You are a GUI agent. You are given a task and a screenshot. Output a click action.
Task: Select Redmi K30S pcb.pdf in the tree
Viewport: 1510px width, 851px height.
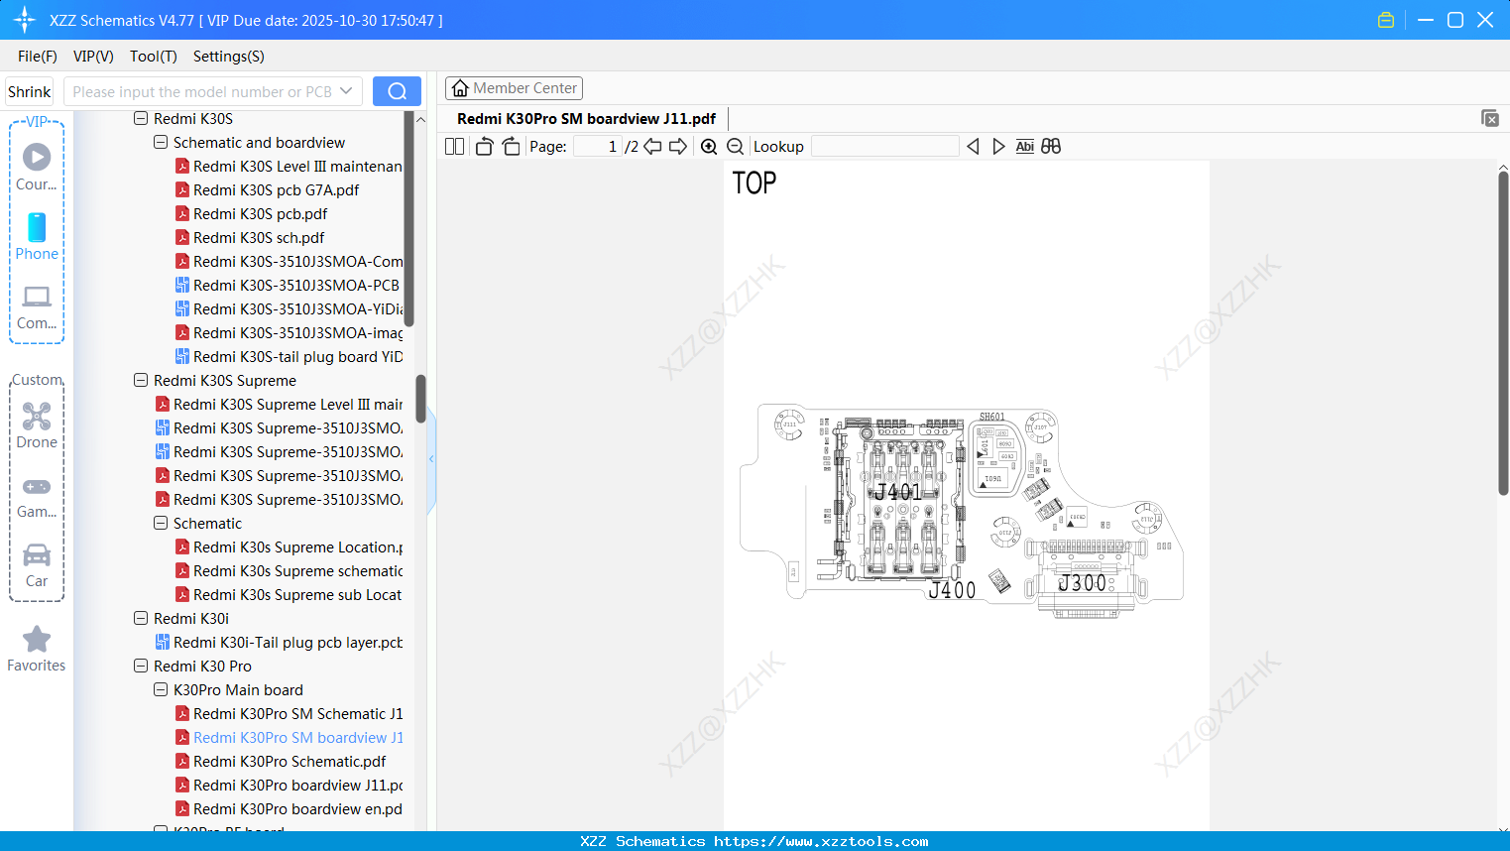[x=261, y=214]
